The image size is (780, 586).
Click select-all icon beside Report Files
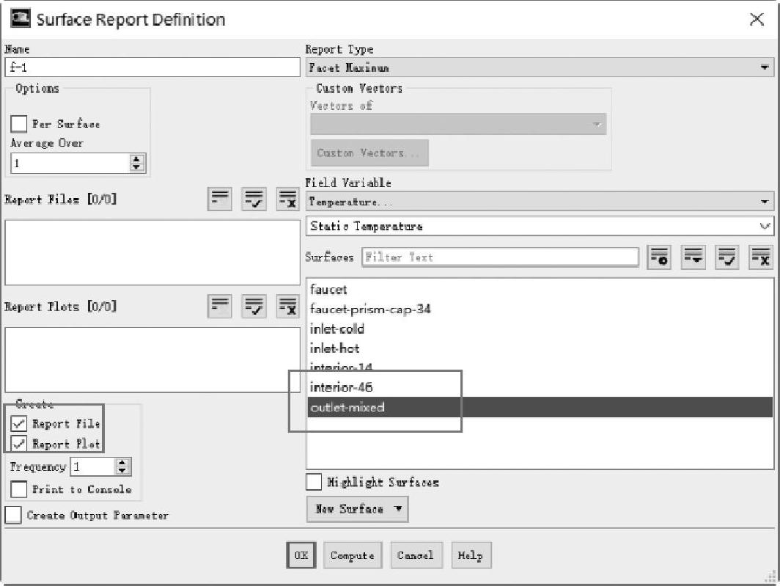click(x=254, y=199)
